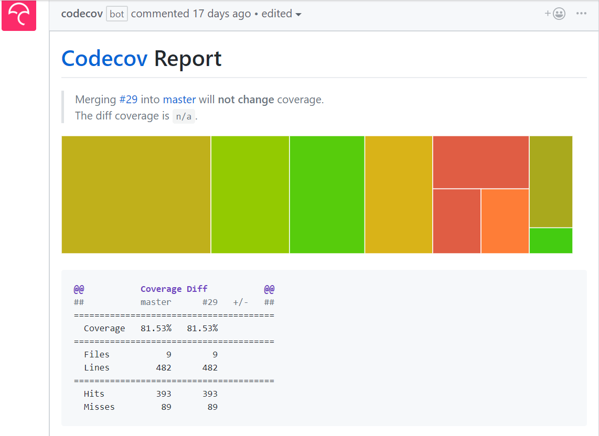
Task: Click the plus sign next to the smiley
Action: point(548,14)
